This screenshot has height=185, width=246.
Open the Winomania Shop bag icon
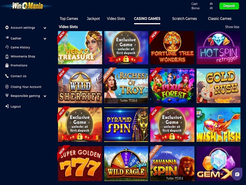click(7, 56)
